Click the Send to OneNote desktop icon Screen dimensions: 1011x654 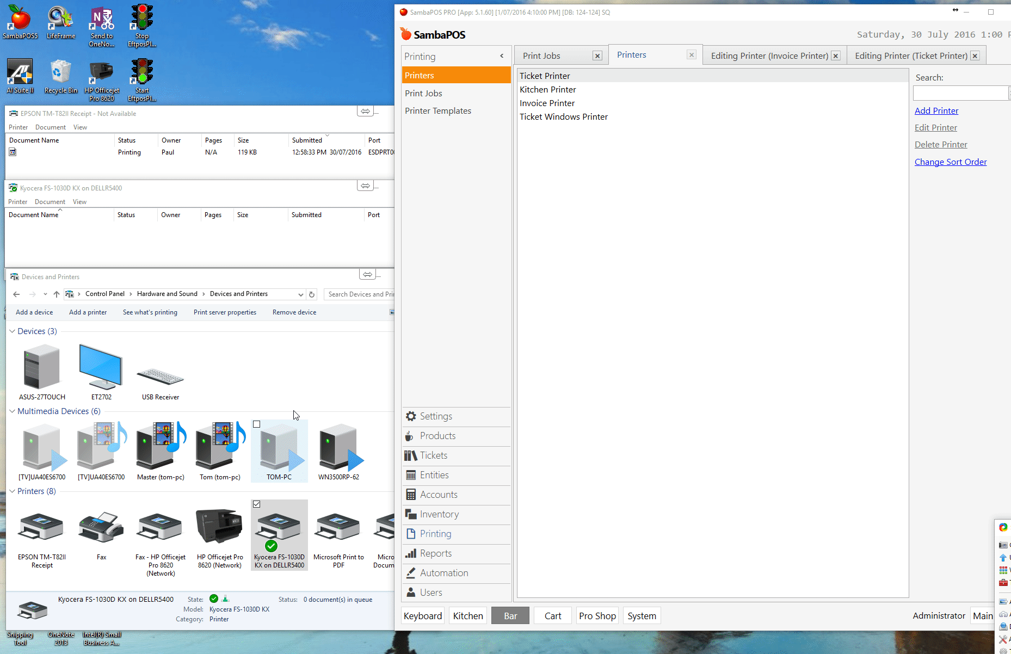[102, 26]
